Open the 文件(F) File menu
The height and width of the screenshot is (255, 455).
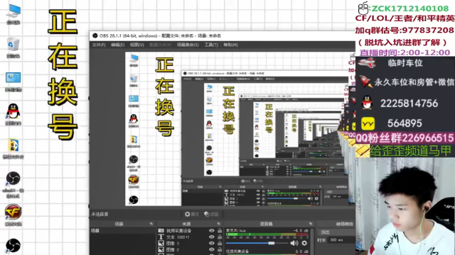(99, 45)
